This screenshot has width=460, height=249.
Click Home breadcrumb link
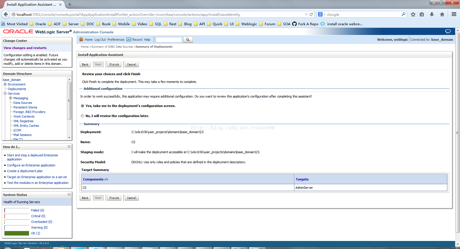85,47
